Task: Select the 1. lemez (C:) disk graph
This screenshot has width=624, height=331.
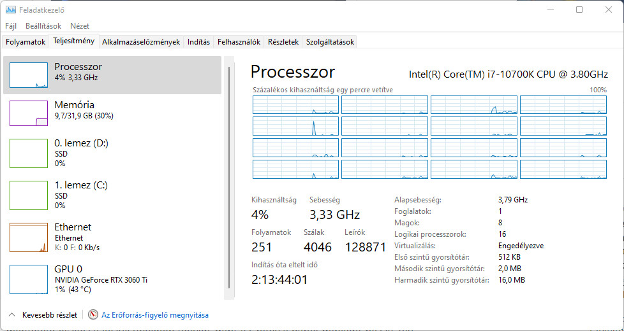Action: click(29, 195)
